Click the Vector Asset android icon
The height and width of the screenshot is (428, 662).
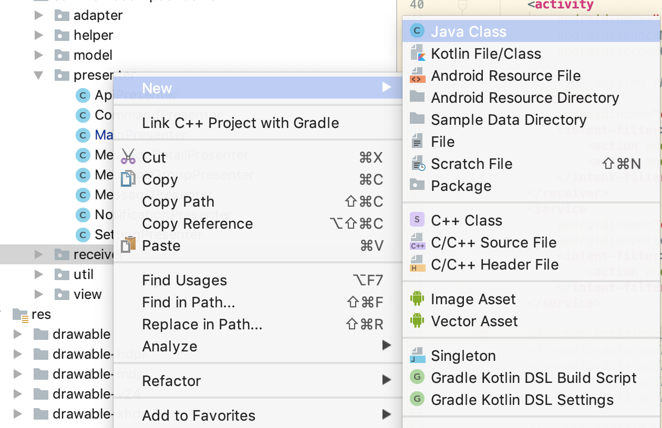(417, 321)
